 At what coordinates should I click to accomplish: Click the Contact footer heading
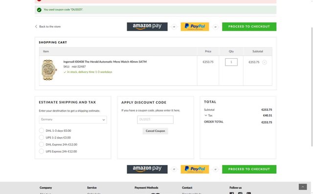(187, 188)
